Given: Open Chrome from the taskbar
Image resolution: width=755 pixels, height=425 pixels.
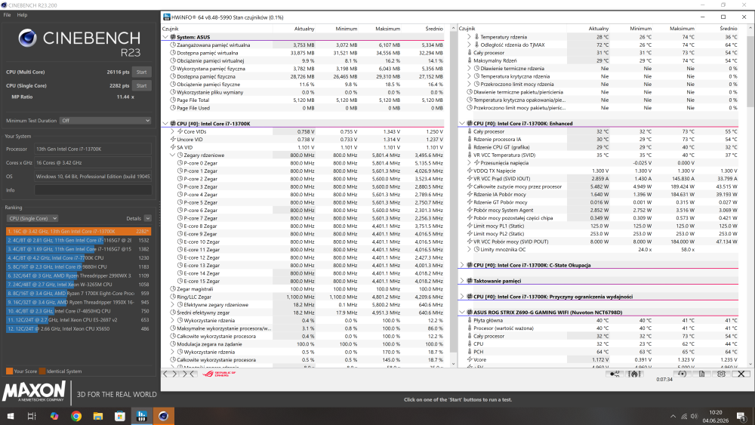Looking at the screenshot, I should 76,416.
